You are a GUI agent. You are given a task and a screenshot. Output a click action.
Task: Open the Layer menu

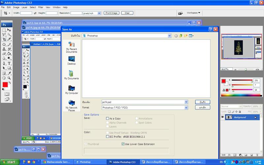coord(24,7)
